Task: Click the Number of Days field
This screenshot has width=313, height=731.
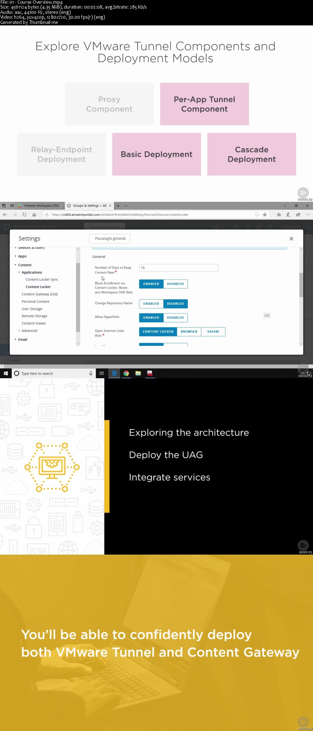Action: [x=179, y=268]
